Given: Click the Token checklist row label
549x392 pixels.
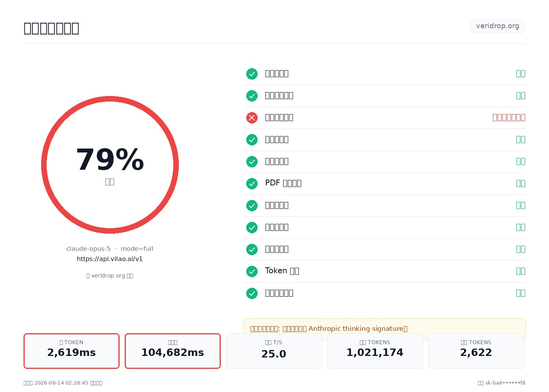Looking at the screenshot, I should (x=282, y=271).
